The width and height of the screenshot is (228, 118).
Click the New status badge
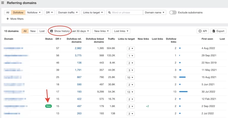pyautogui.click(x=48, y=106)
